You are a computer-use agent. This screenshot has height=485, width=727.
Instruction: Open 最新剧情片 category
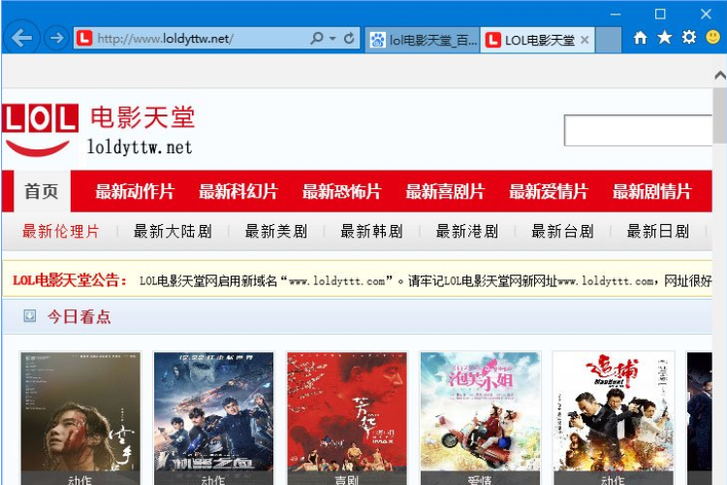click(x=652, y=191)
